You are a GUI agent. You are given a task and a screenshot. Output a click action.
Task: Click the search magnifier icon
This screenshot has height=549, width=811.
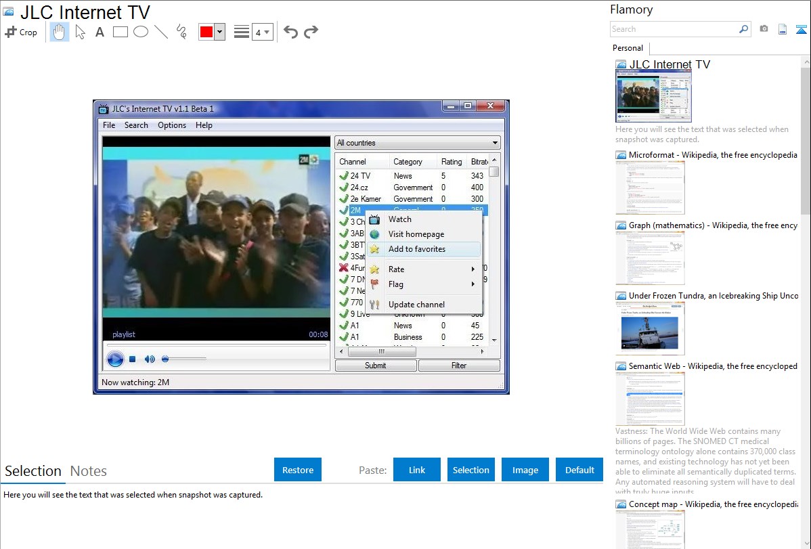click(x=744, y=29)
